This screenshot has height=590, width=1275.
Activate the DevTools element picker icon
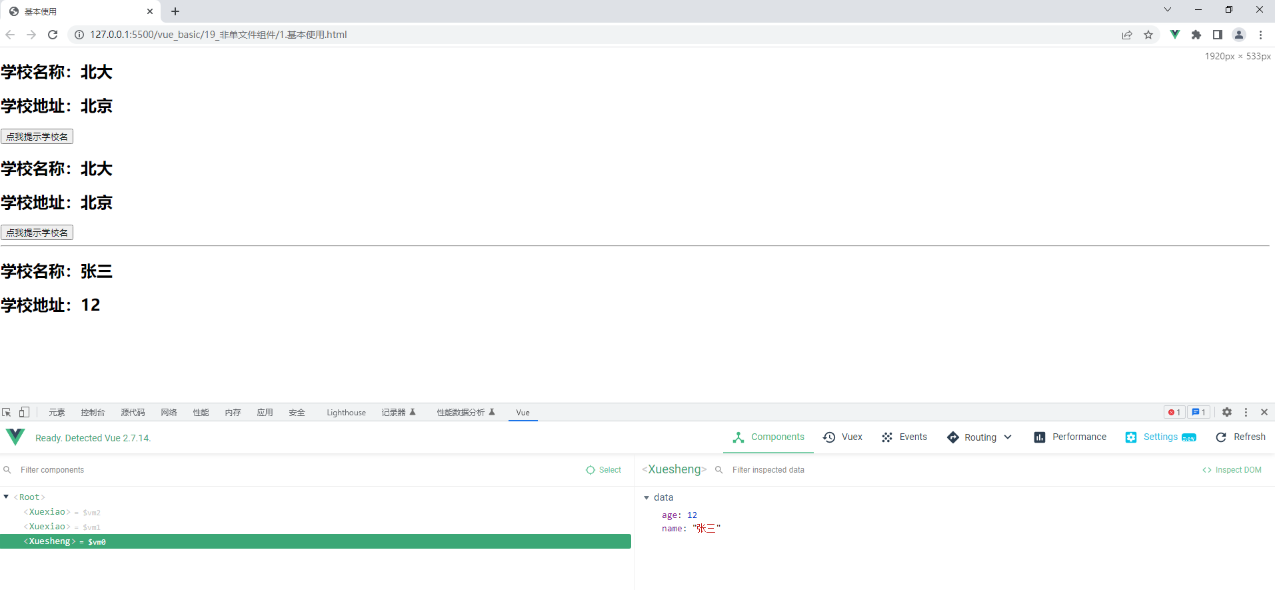pos(7,413)
